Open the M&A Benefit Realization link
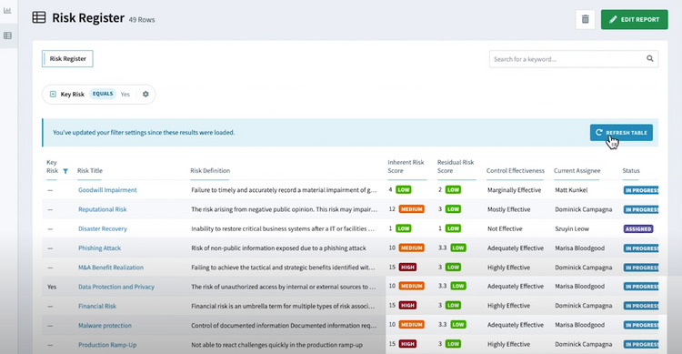Screen dimensions: 682x354 (111, 268)
